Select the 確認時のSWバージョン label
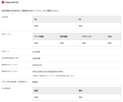The image size is (123, 102). pyautogui.click(x=10, y=71)
